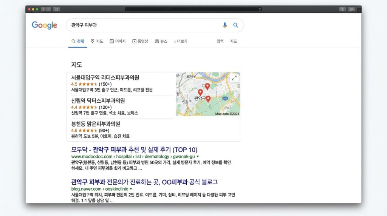Screen dimensions: 387x216
Task: Select the 전체 tab
Action: 78,41
